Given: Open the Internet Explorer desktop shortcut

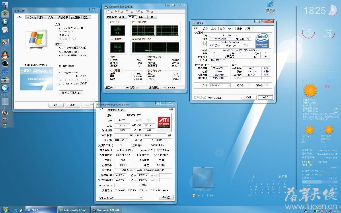Looking at the screenshot, I should 270,6.
